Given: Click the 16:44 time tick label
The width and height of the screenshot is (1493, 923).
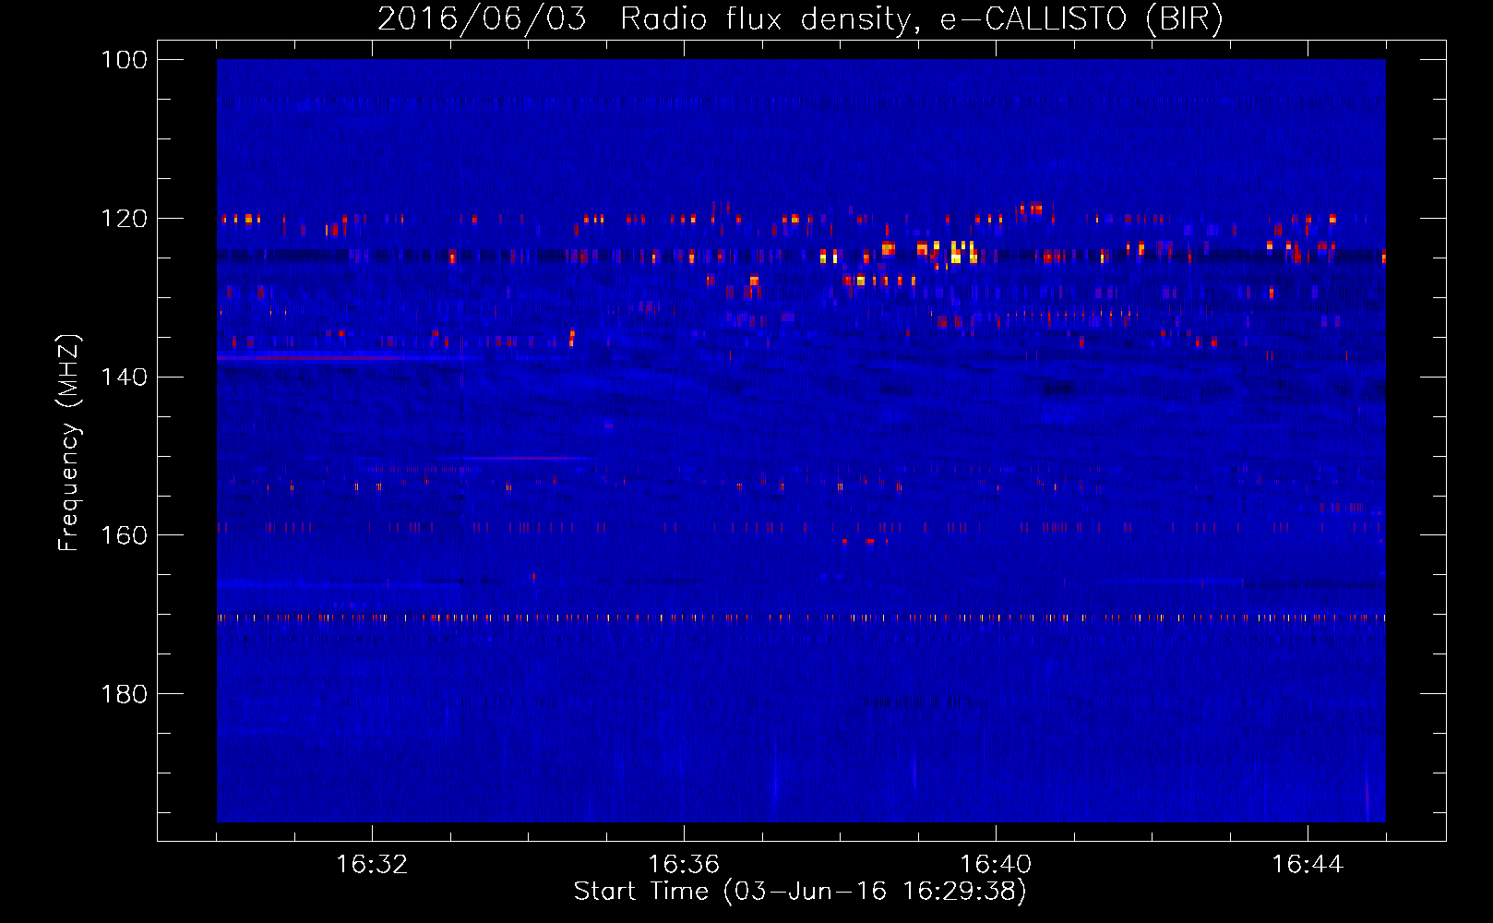Looking at the screenshot, I should tap(1308, 865).
